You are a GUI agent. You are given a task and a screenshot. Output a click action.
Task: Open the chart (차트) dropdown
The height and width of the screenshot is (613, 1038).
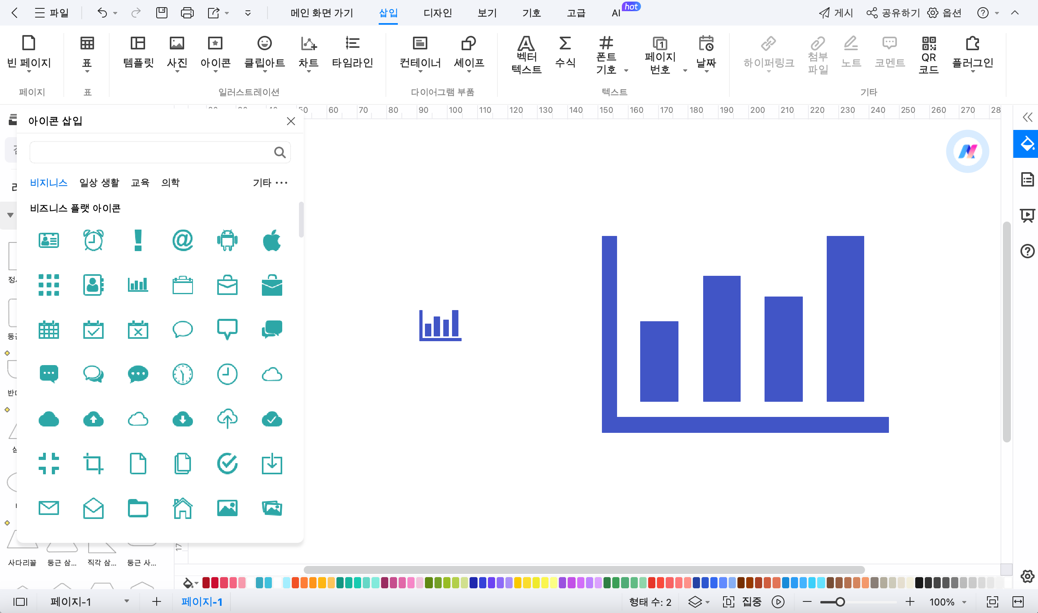coord(309,71)
